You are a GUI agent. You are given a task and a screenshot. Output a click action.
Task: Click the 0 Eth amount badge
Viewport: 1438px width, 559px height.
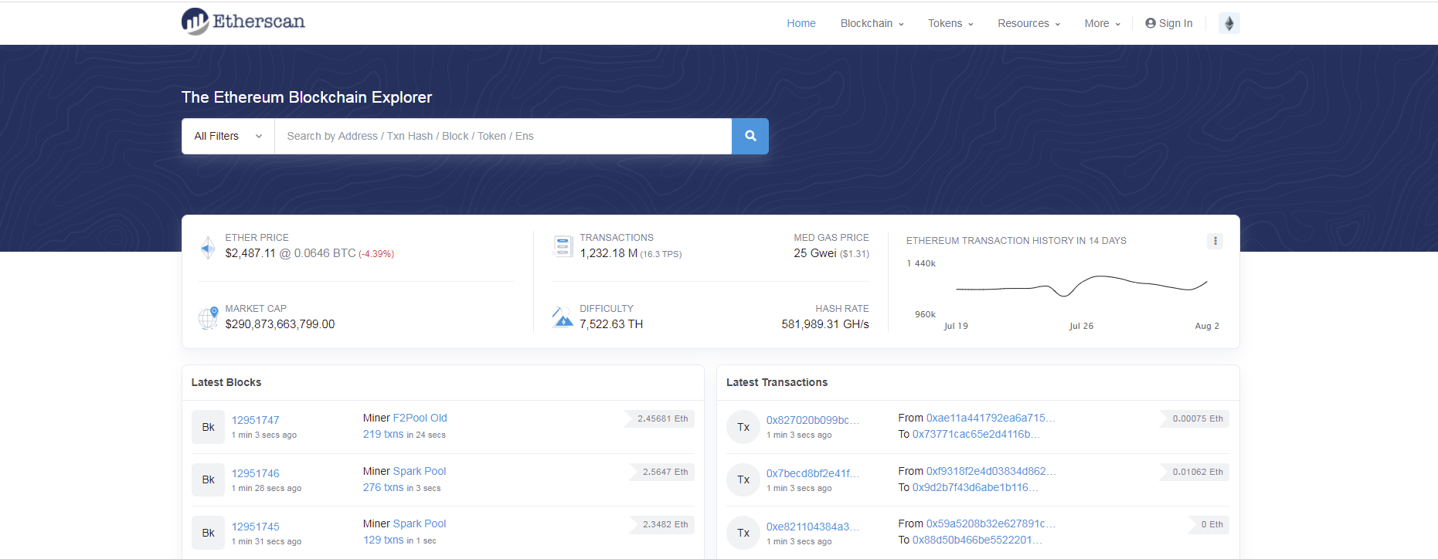tap(1209, 524)
